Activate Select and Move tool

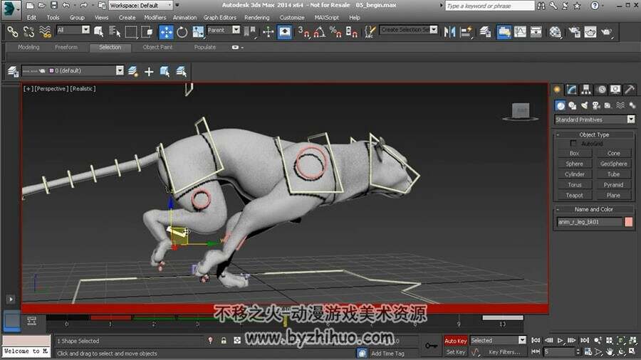pos(166,31)
